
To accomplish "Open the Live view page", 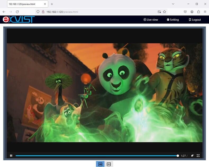I will (151, 20).
